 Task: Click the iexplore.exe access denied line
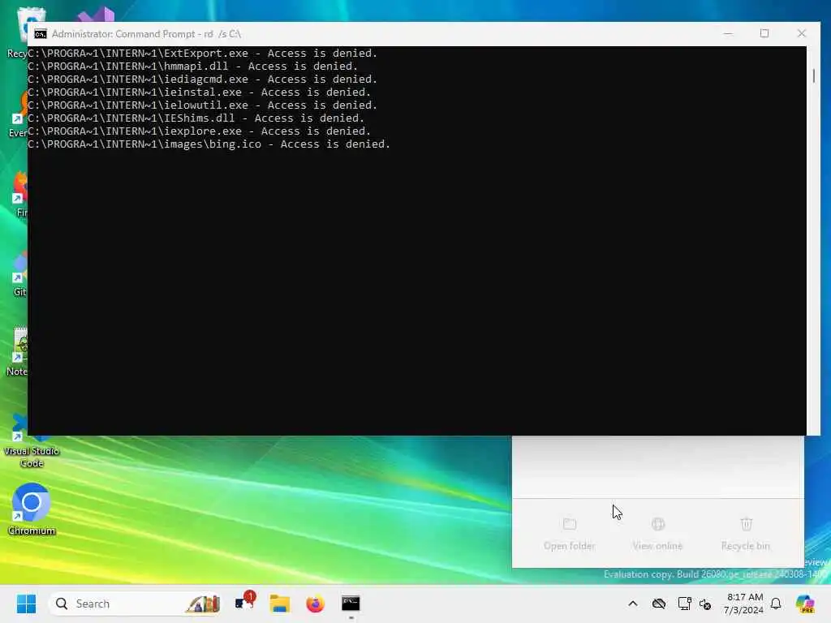pyautogui.click(x=200, y=131)
